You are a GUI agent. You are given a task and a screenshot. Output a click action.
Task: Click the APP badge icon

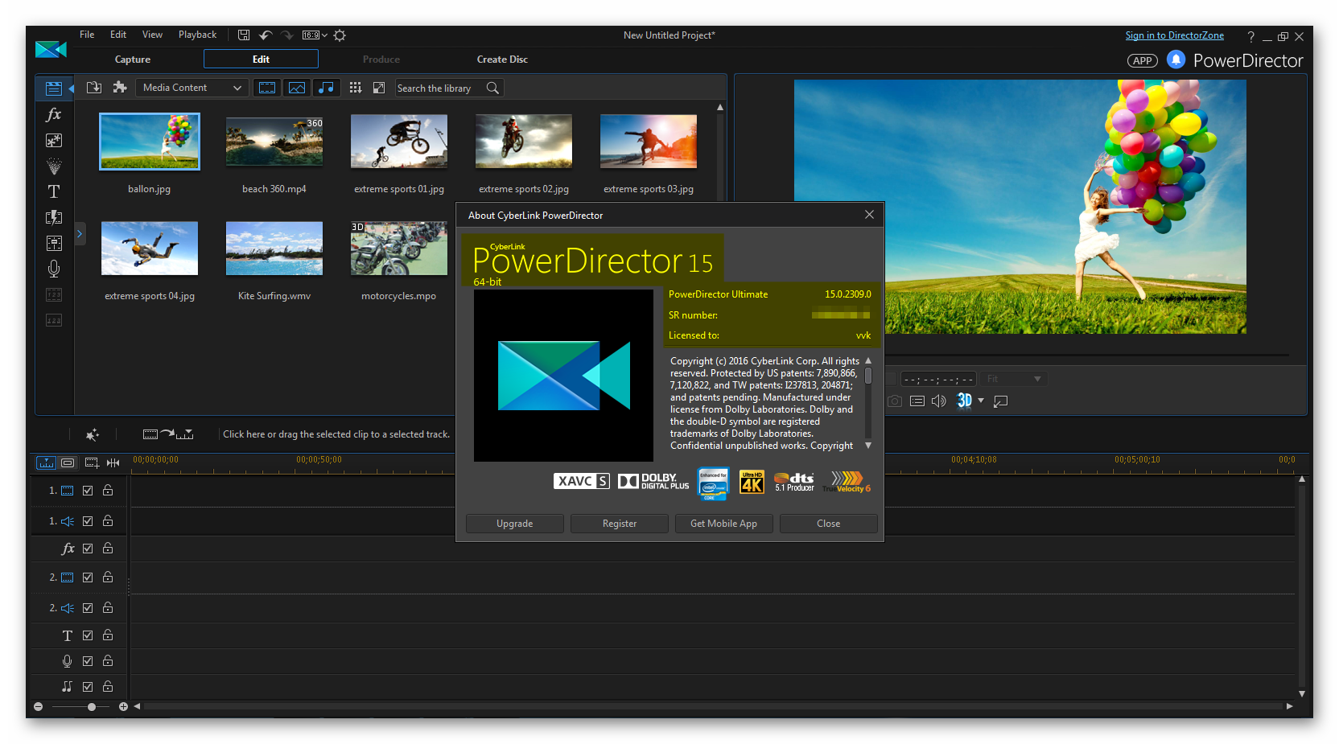[1142, 60]
